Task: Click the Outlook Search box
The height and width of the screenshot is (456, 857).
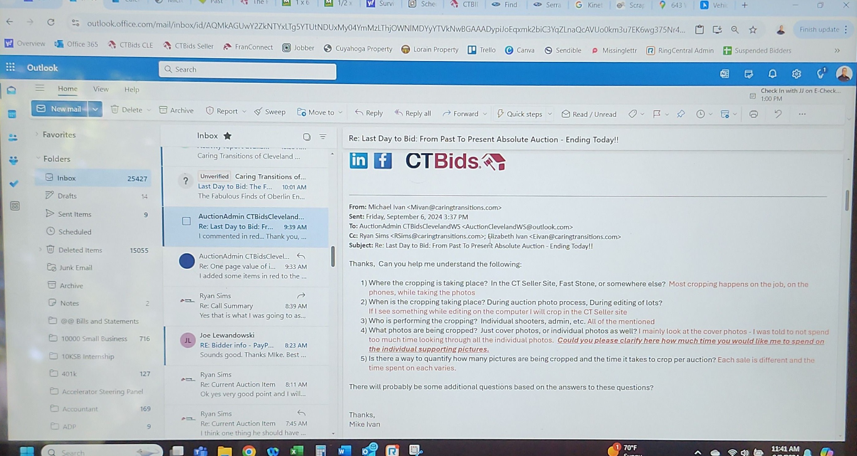Action: [x=248, y=70]
